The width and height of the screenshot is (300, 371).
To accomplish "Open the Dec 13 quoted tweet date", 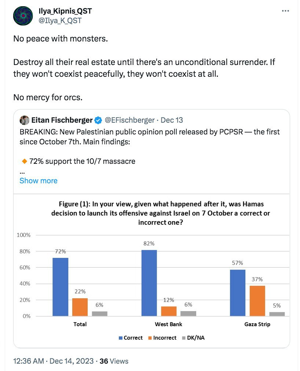I will 172,120.
